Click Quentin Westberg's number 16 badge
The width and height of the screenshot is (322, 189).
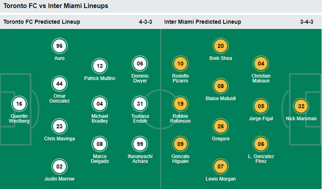click(19, 104)
